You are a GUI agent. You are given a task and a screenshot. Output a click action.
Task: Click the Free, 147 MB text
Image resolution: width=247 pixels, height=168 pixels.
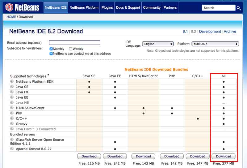[x=198, y=163]
